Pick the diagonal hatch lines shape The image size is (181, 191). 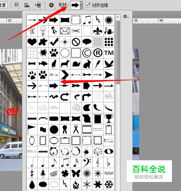98,42
